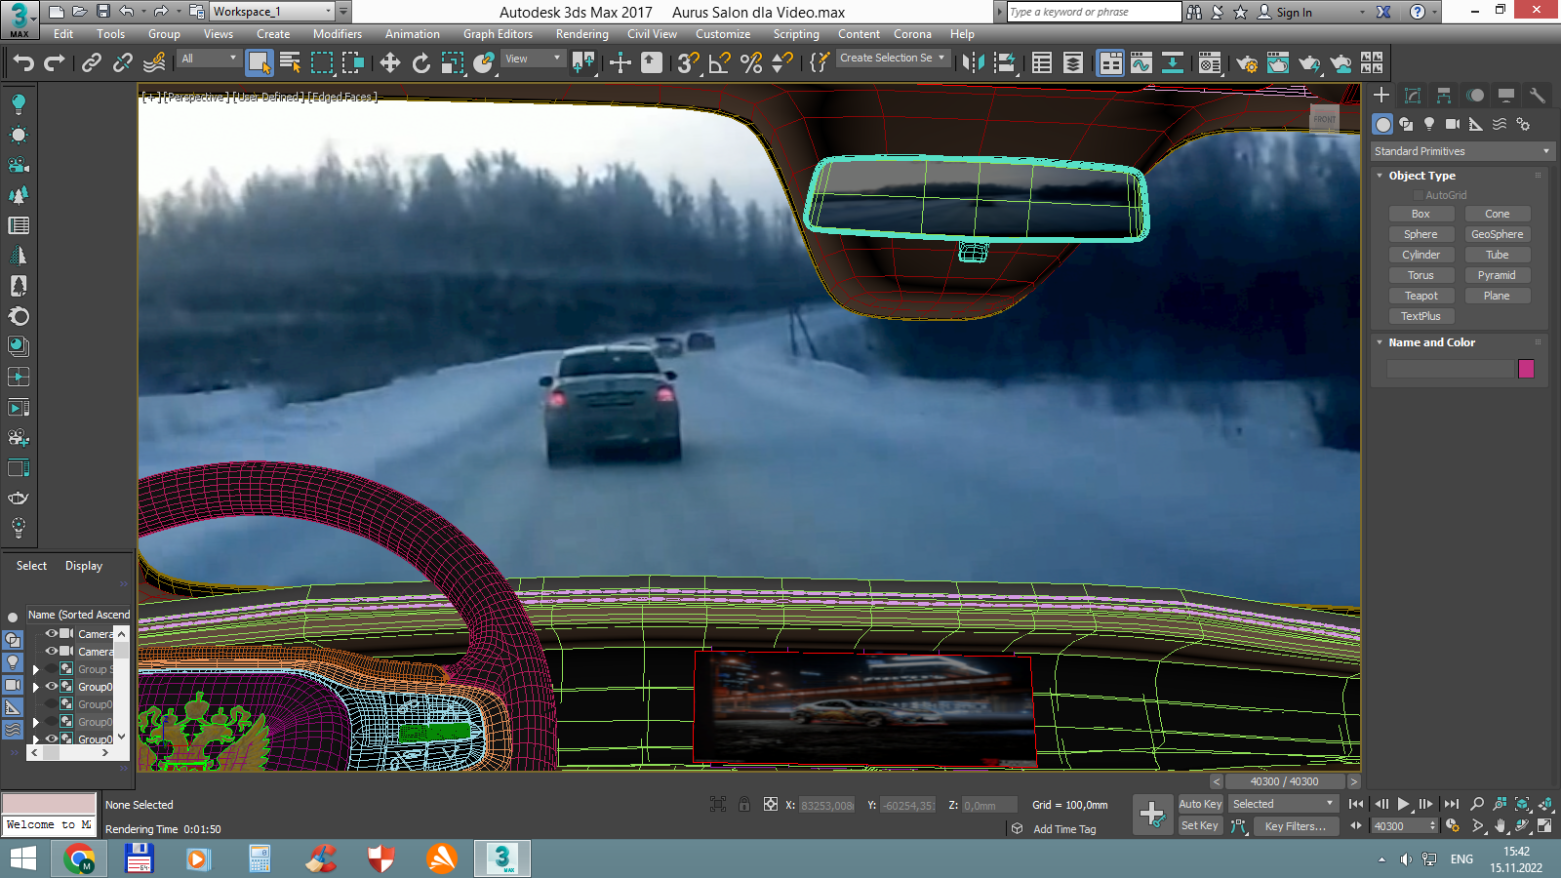Toggle Display Lights filter in Scene Explorer

(x=13, y=662)
